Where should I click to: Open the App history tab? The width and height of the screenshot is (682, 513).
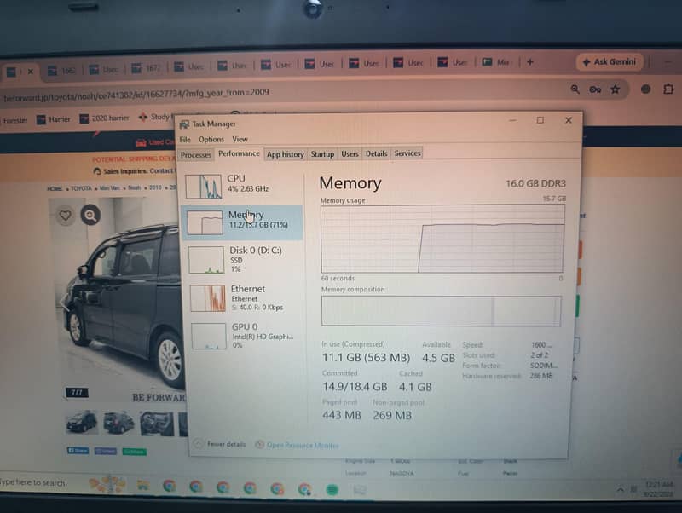pos(286,154)
